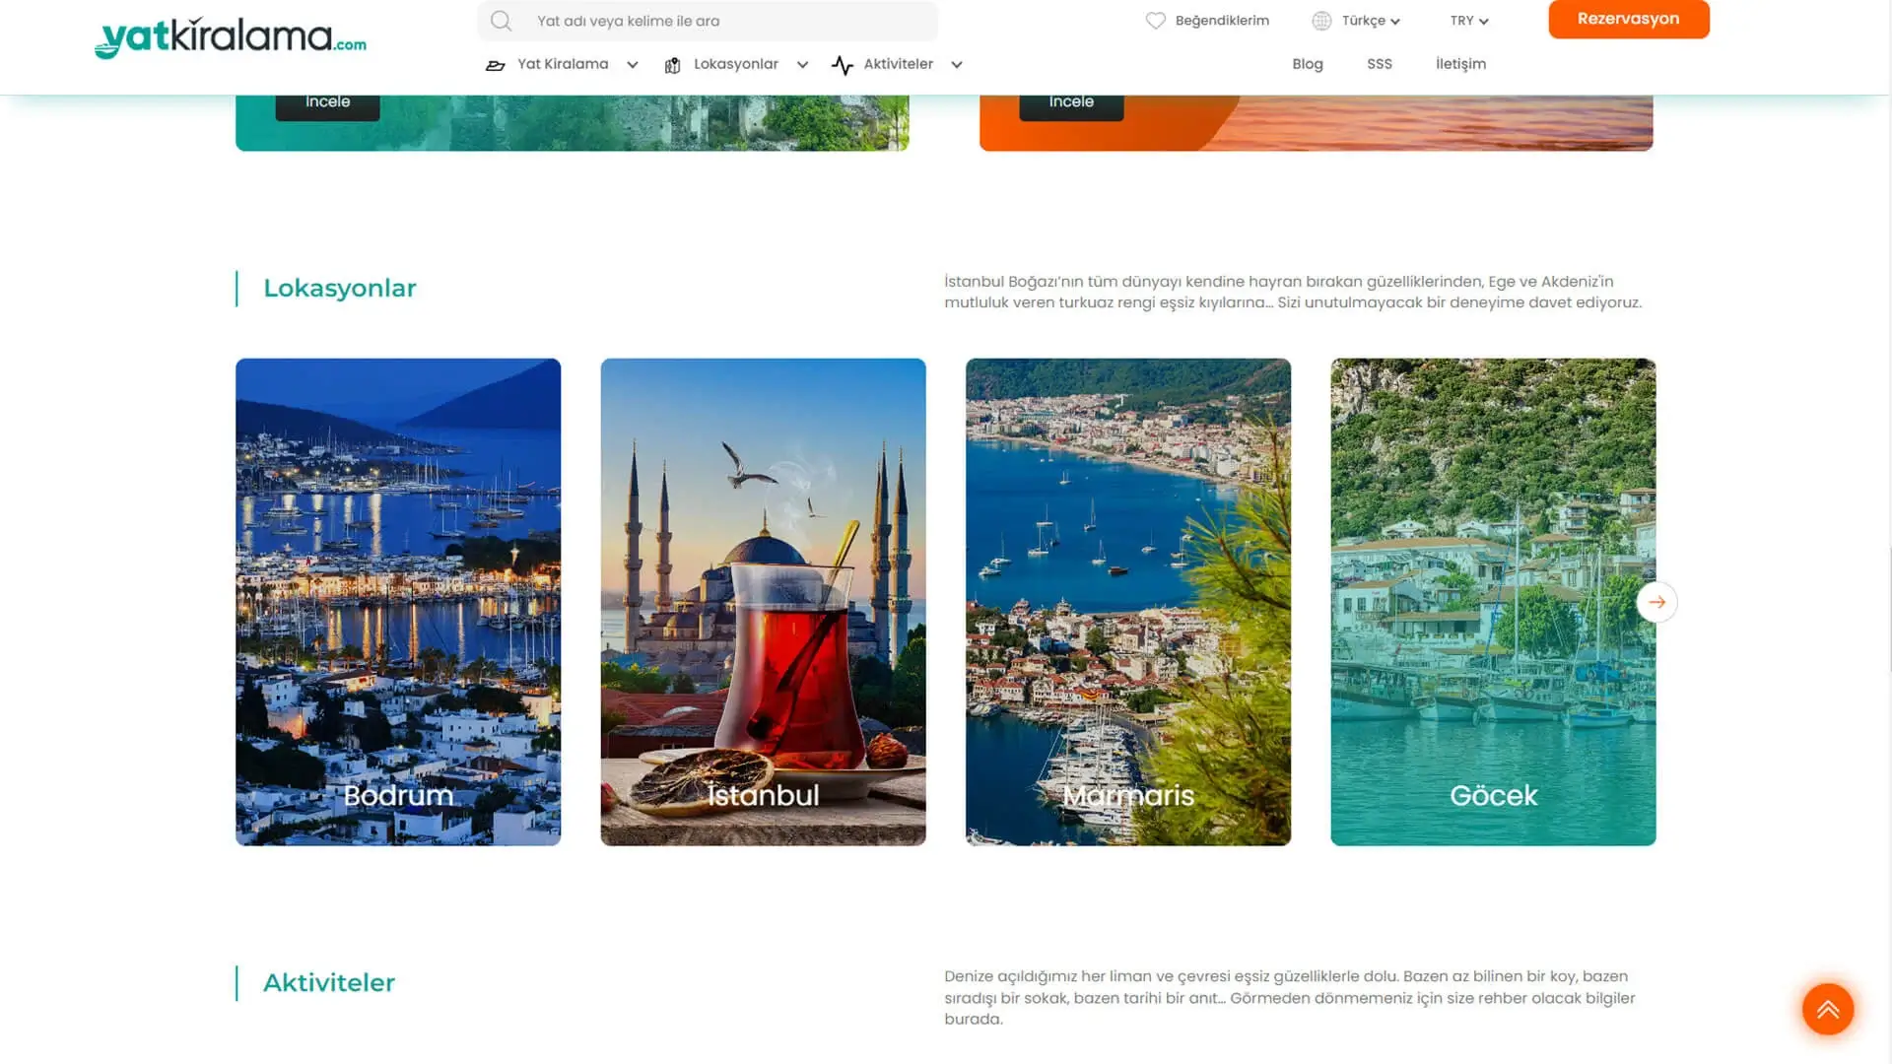Open the İletişim contact page

1460,64
